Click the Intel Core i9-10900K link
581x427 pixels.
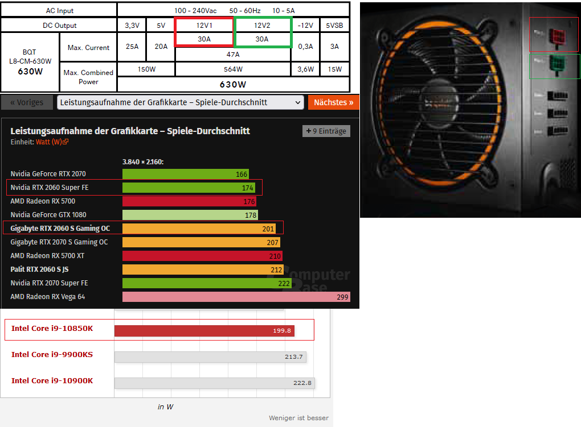click(x=52, y=381)
